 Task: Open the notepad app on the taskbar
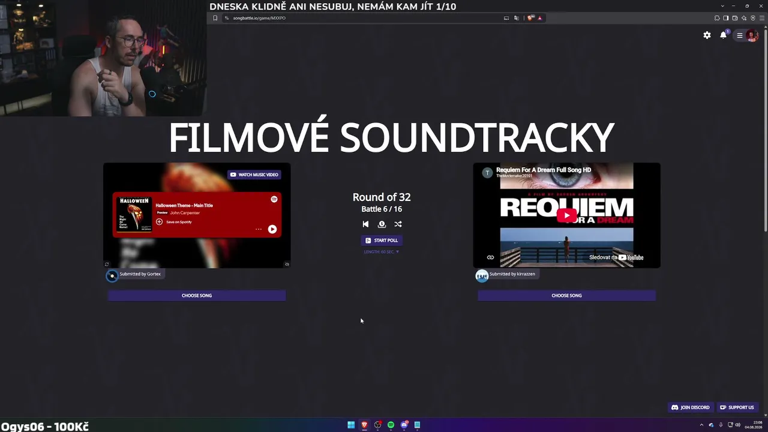pyautogui.click(x=417, y=425)
